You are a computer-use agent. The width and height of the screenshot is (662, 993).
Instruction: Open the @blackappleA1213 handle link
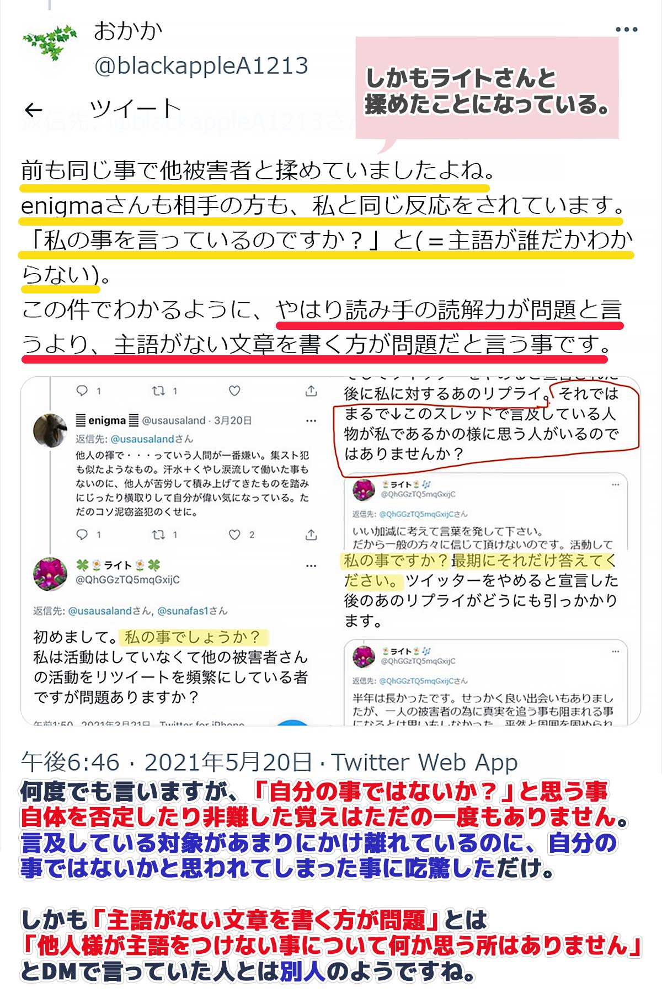tap(201, 66)
